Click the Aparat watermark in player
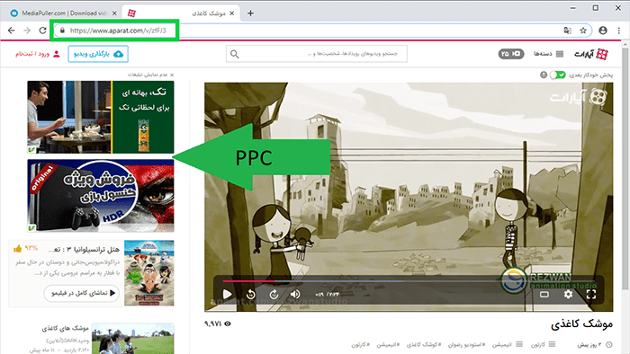 579,97
